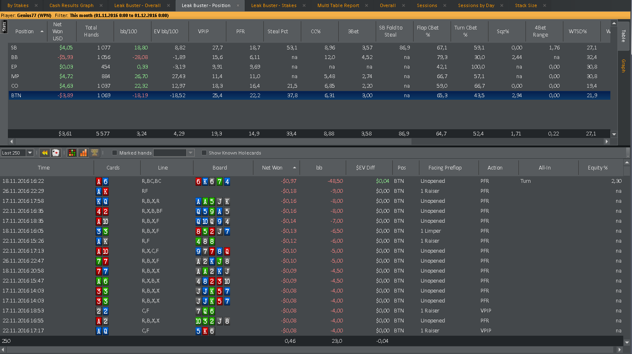Switch to Multi Table Report tab
This screenshot has width=632, height=354.
[x=338, y=5]
